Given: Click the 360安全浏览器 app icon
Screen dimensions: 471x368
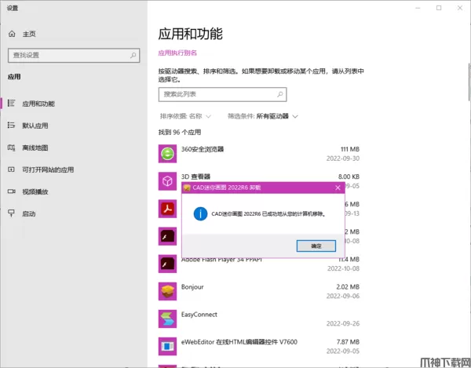Looking at the screenshot, I should [167, 154].
